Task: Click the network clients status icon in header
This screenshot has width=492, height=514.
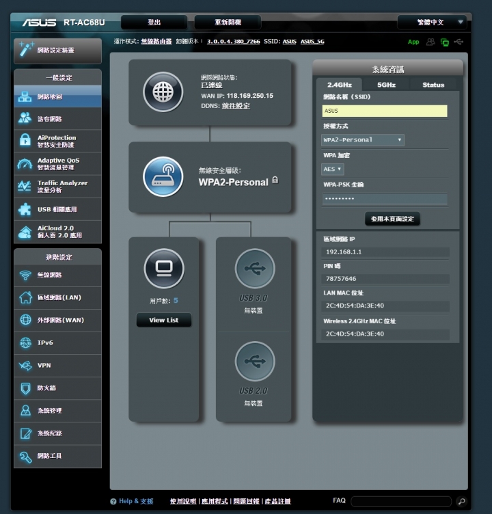Action: coord(445,42)
